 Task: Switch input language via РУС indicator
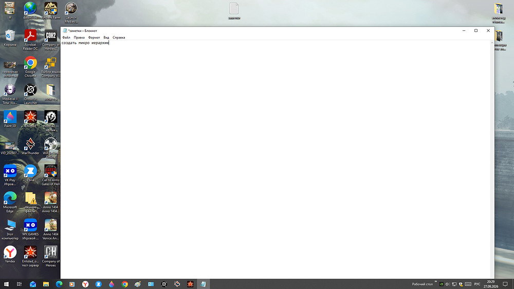tap(478, 284)
